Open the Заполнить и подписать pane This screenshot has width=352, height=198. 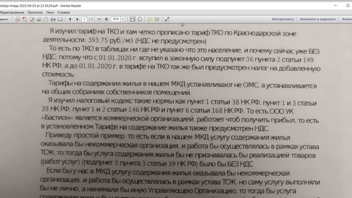pos(318,19)
